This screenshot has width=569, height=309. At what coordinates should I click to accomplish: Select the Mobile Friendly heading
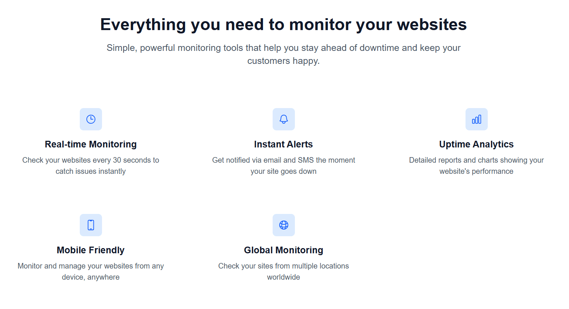pyautogui.click(x=91, y=250)
